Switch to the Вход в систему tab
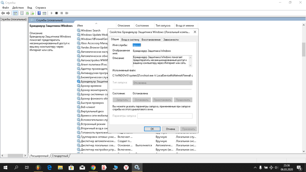The height and width of the screenshot is (172, 306). click(130, 40)
